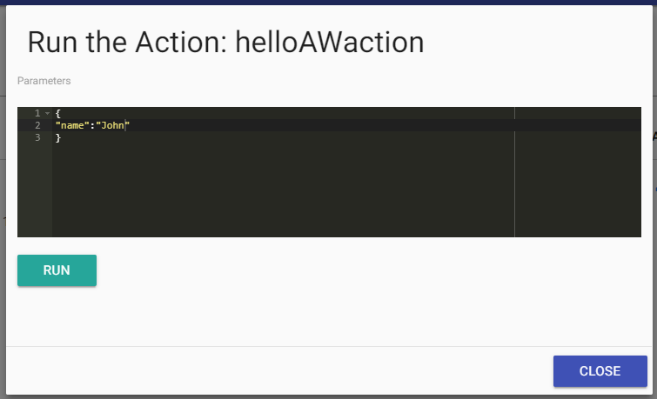Click the opening curly brace on line 1

click(x=57, y=114)
